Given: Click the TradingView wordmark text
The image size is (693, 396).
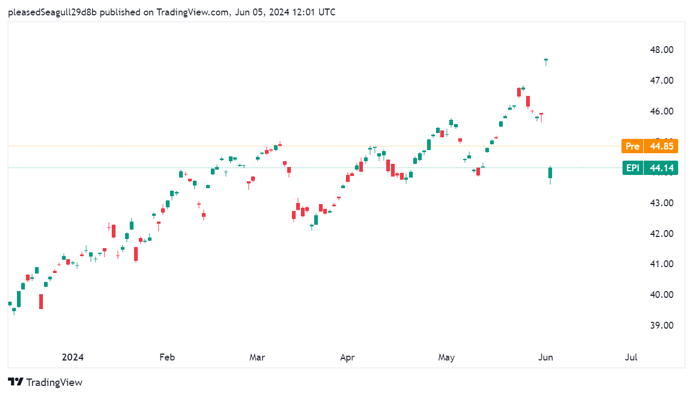Looking at the screenshot, I should pyautogui.click(x=54, y=382).
